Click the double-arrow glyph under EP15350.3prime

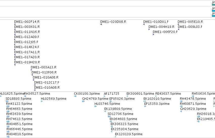coord(145,106)
